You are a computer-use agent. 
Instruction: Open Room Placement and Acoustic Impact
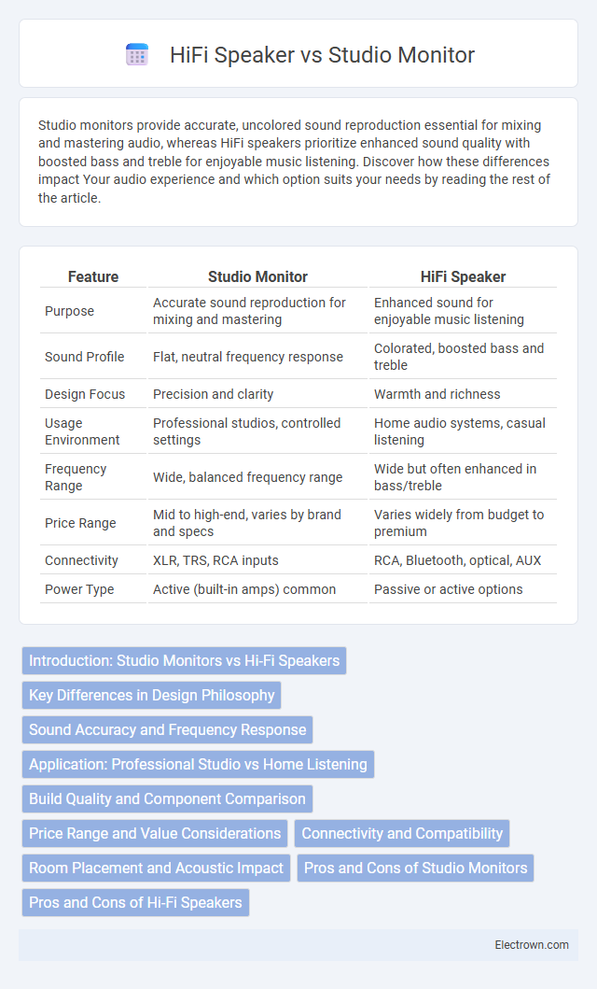click(x=156, y=868)
